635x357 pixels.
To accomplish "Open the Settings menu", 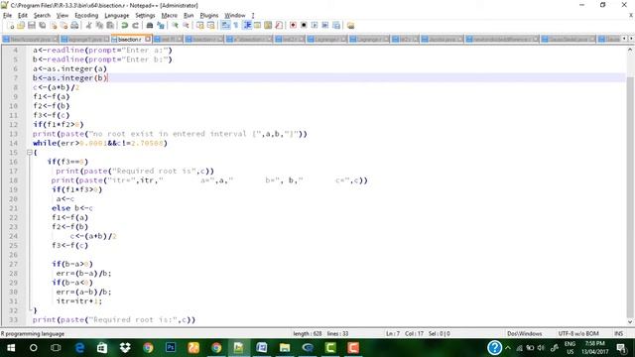I will point(145,16).
